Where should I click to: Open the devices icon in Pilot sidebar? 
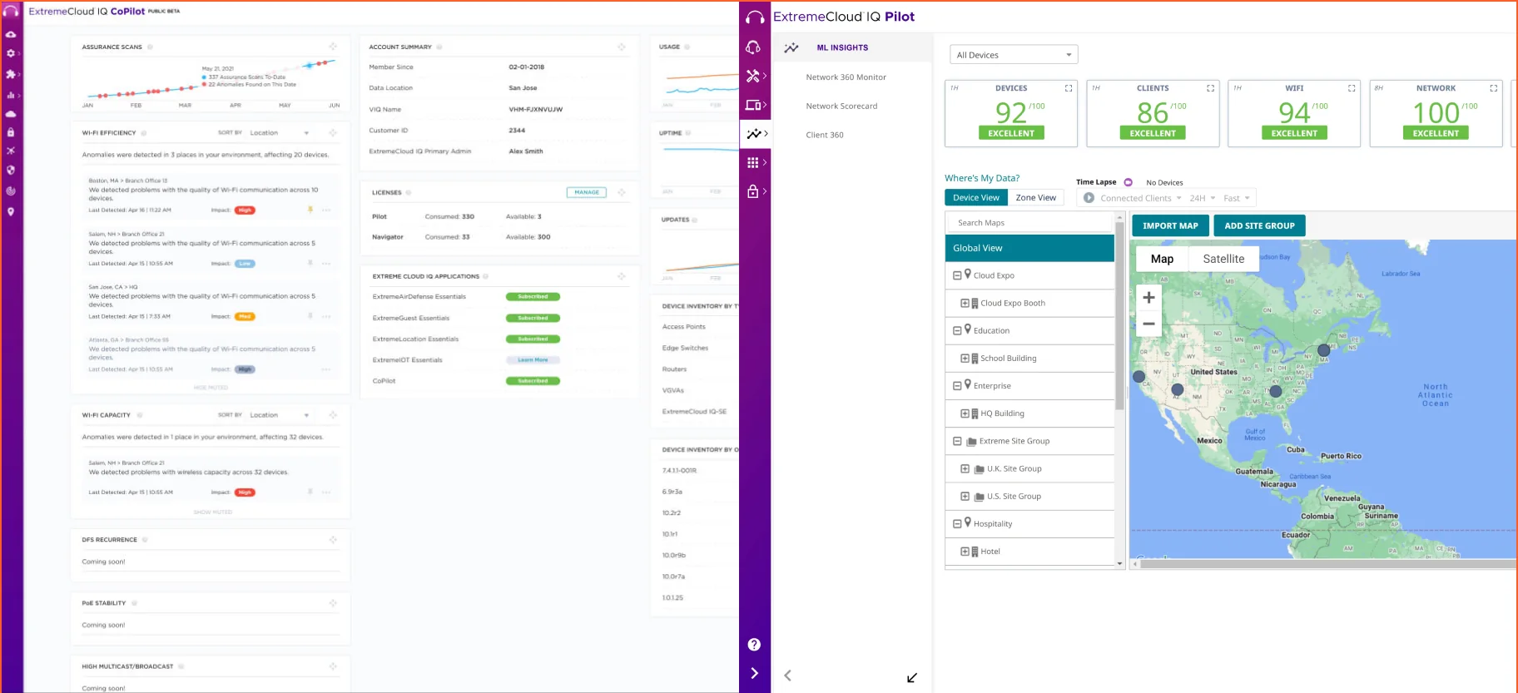click(753, 105)
